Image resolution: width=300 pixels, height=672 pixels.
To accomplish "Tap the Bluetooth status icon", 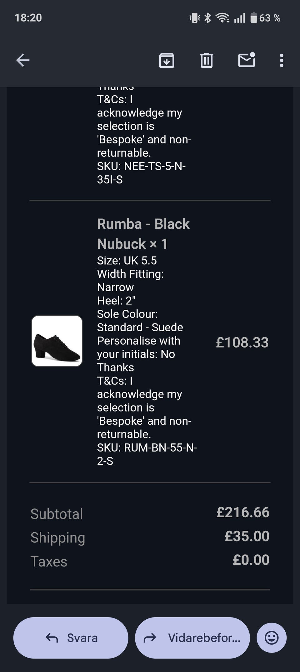I will tap(207, 18).
